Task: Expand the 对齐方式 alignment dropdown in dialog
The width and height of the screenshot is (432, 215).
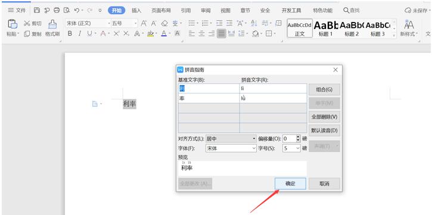Action: point(231,139)
